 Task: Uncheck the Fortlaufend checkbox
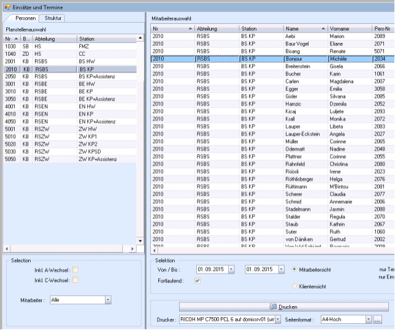(197, 280)
